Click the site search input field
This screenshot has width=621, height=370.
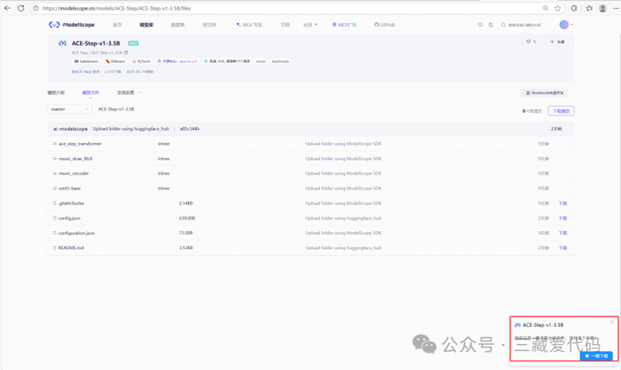(x=522, y=24)
